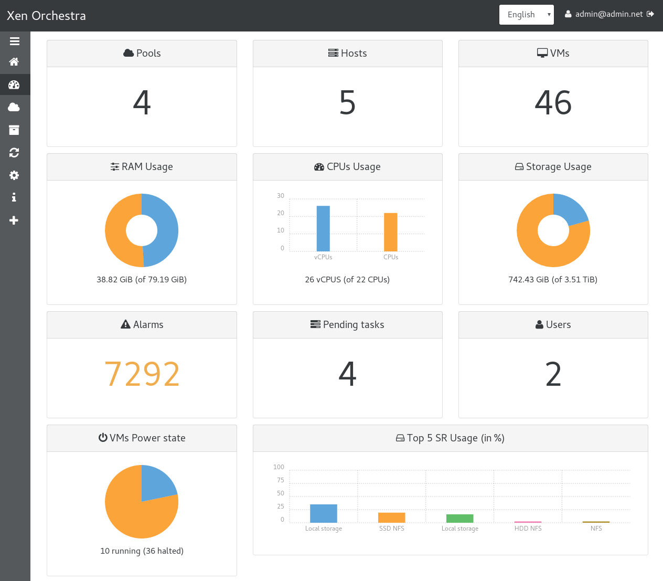Click the admin@admin.net user label
This screenshot has height=581, width=663.
point(609,14)
